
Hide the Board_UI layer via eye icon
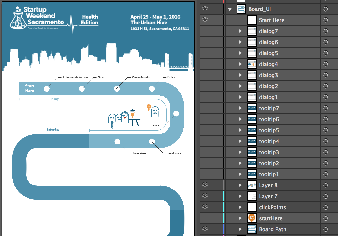coord(205,9)
